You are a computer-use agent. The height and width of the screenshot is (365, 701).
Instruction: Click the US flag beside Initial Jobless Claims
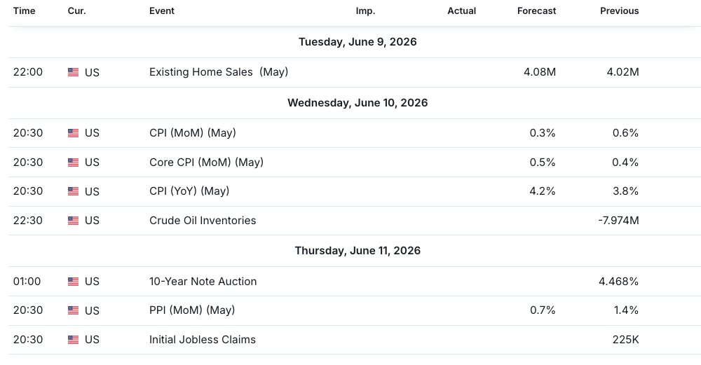tap(74, 340)
